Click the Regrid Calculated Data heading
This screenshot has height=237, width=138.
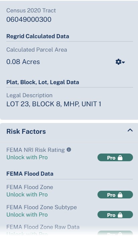38,36
